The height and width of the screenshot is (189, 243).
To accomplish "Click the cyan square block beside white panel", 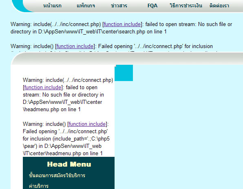I will click(124, 73).
